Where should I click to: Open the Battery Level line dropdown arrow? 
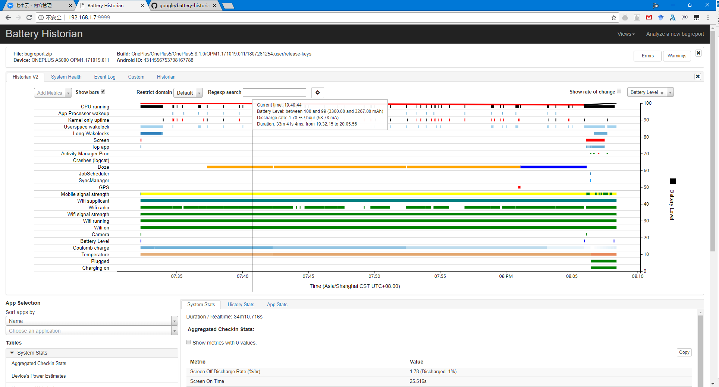tap(670, 92)
